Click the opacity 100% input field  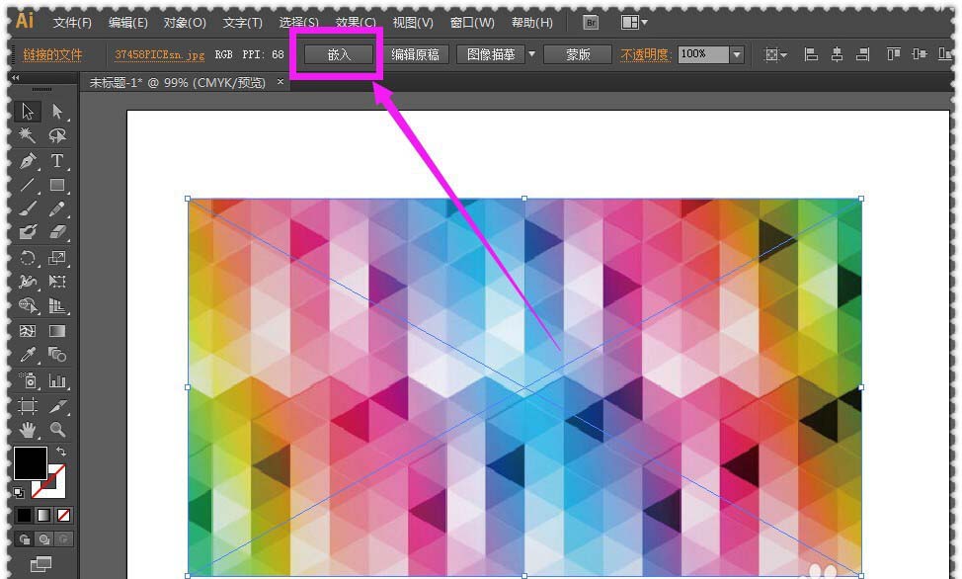click(703, 54)
